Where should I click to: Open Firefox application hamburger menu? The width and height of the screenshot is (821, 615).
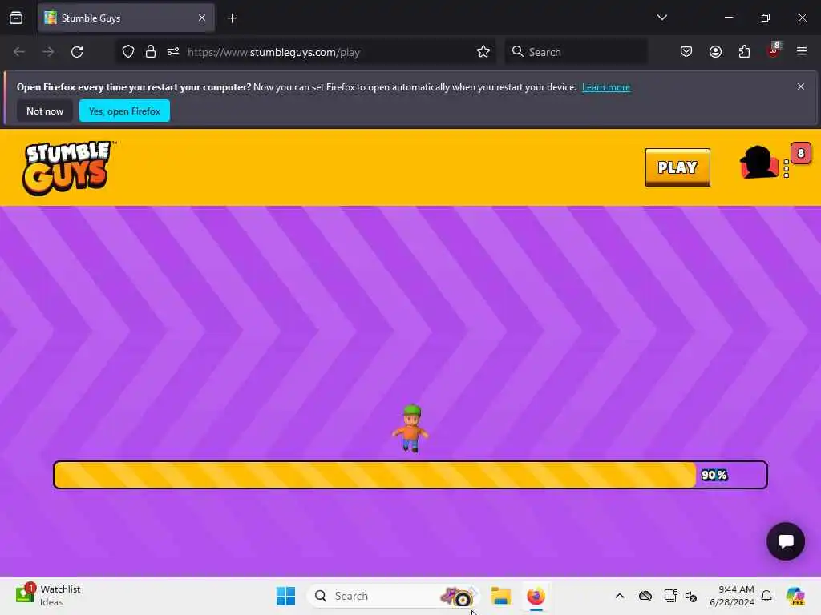[x=802, y=51]
